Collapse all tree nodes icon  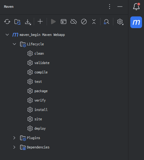94,22
